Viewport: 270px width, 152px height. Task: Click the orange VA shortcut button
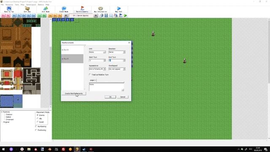tap(50, 16)
